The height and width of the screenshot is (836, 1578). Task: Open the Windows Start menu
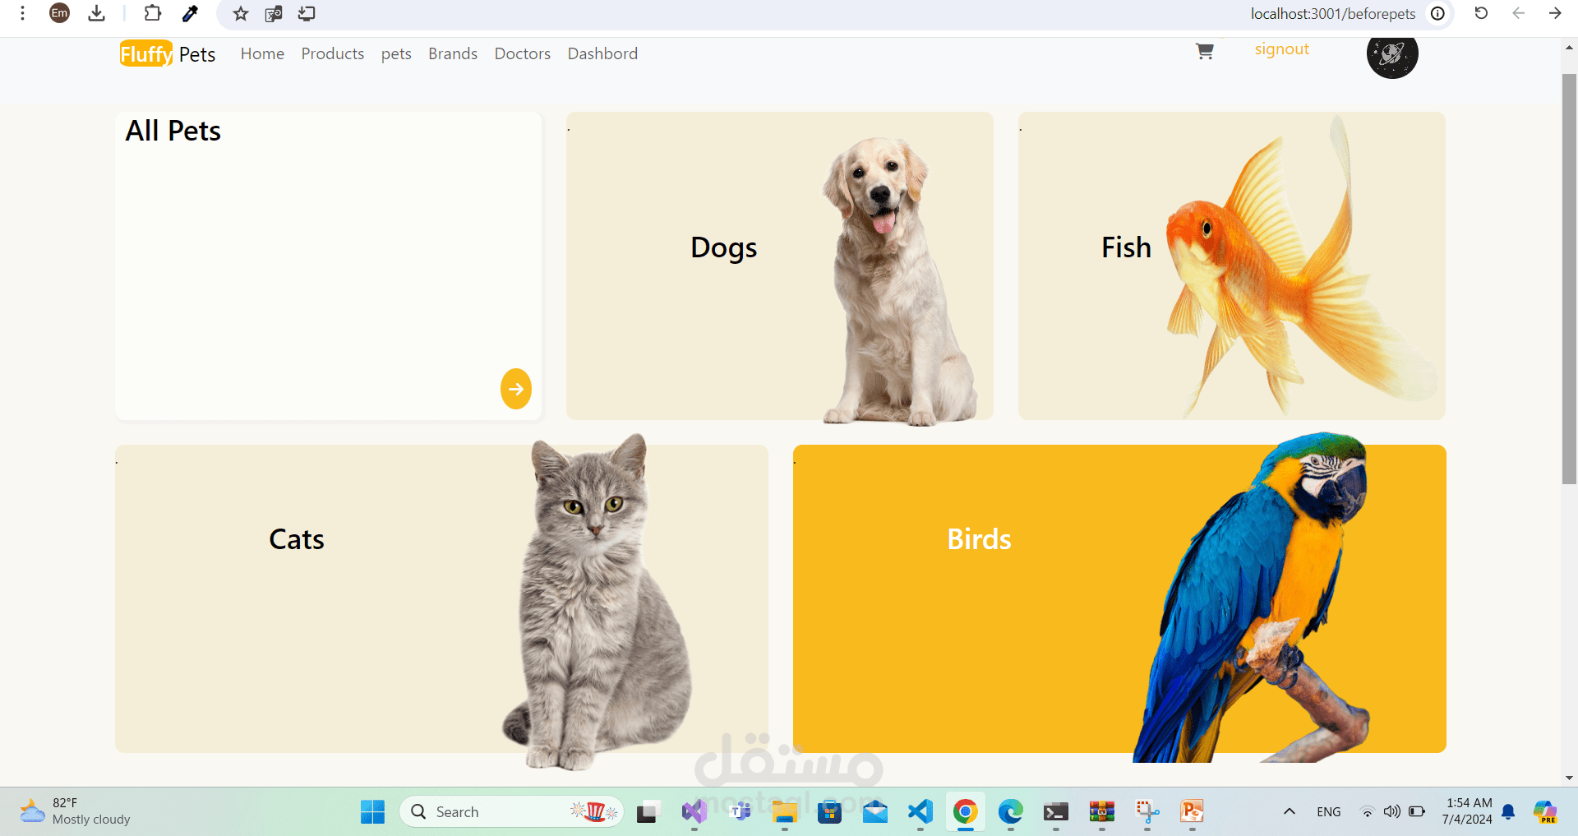click(x=372, y=812)
